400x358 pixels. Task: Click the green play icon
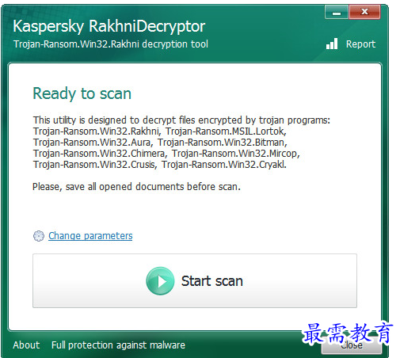(x=160, y=281)
